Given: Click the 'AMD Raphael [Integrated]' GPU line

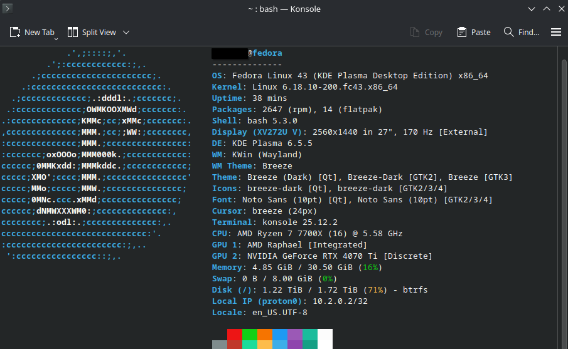Looking at the screenshot, I should tap(289, 245).
